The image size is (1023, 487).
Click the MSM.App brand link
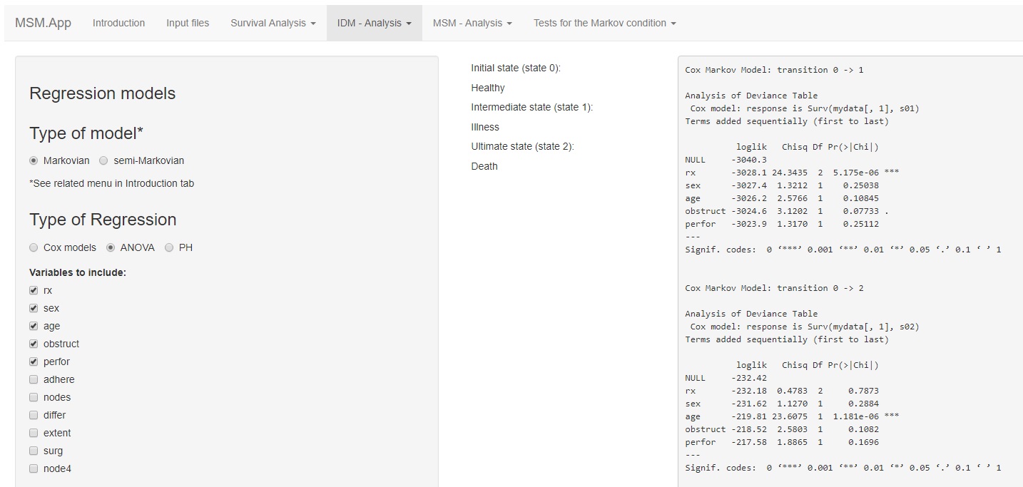click(x=43, y=23)
